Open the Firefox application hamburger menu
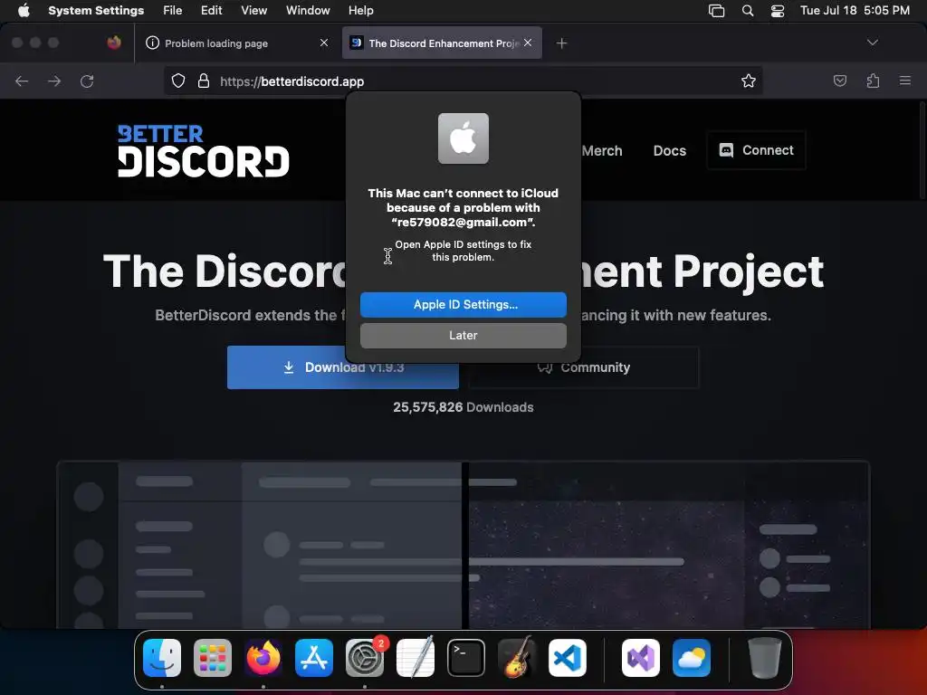The height and width of the screenshot is (695, 927). click(905, 81)
